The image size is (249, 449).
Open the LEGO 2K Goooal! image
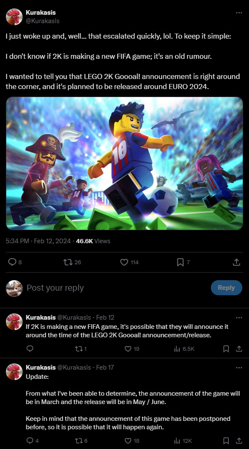pyautogui.click(x=124, y=164)
